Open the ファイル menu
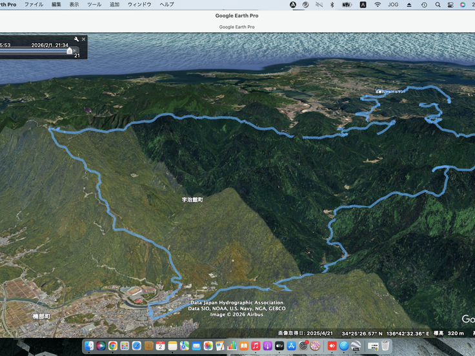This screenshot has height=356, width=475. (x=34, y=5)
